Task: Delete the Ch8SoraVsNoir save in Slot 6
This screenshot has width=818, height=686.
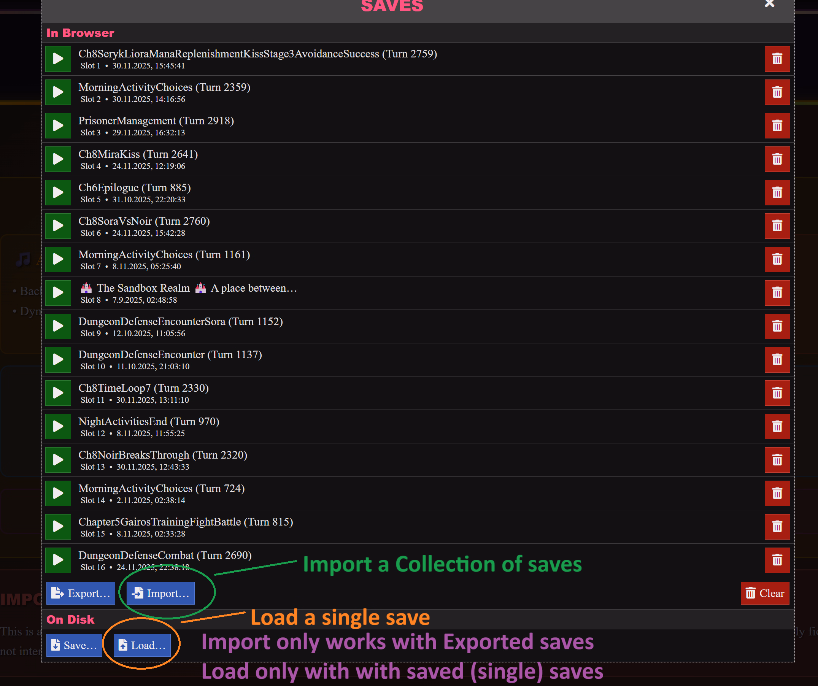Action: coord(777,226)
